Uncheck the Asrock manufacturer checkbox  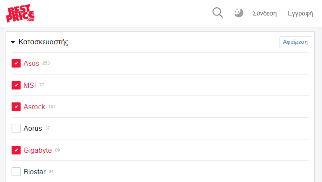click(16, 107)
